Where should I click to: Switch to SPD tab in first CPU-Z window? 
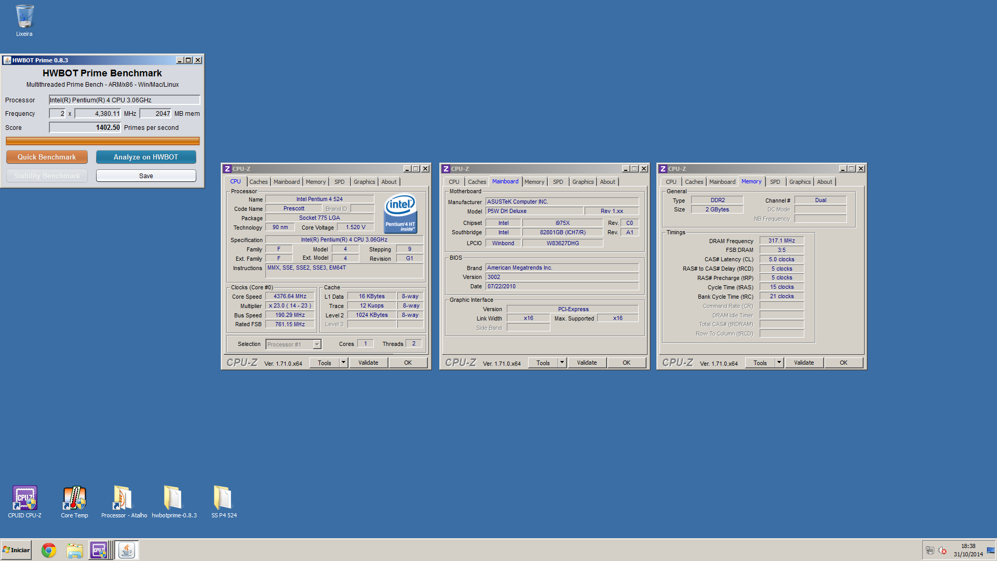(x=340, y=182)
